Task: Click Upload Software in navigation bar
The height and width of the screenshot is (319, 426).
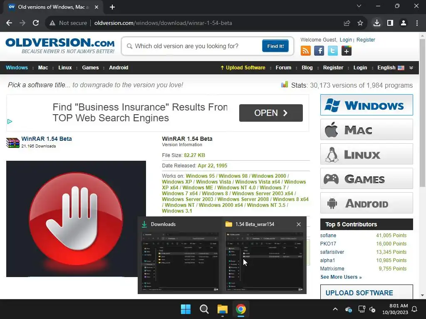Action: [243, 68]
